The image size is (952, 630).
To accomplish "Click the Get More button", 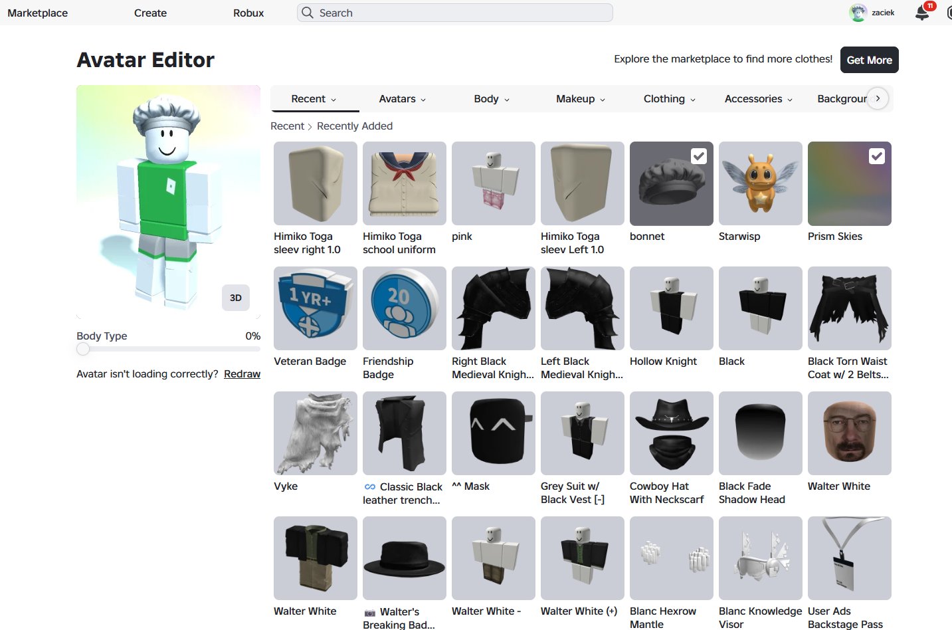I will click(x=869, y=60).
